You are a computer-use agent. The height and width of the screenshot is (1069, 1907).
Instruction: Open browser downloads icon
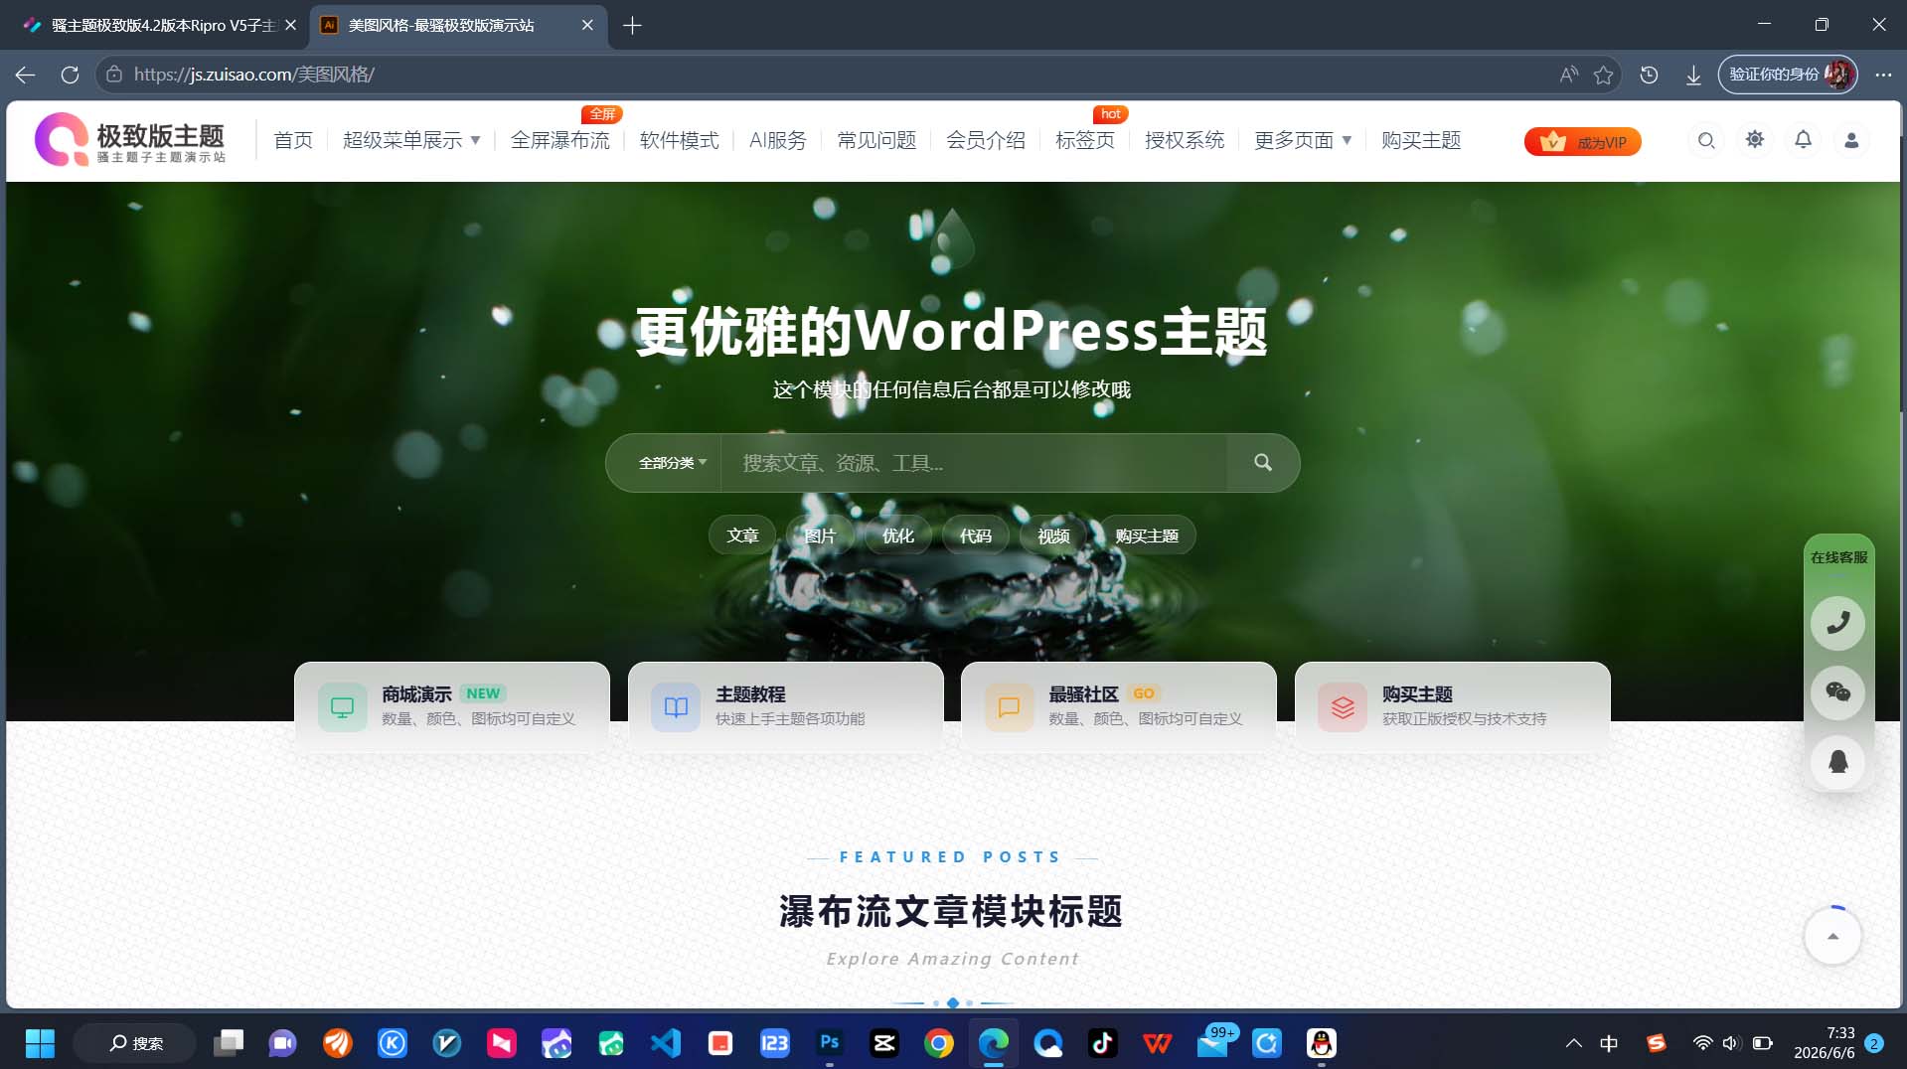(1693, 75)
